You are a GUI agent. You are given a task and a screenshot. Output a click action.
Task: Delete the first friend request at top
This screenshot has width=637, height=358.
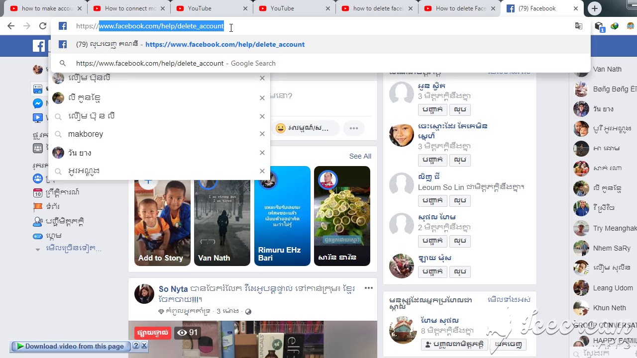pyautogui.click(x=460, y=109)
